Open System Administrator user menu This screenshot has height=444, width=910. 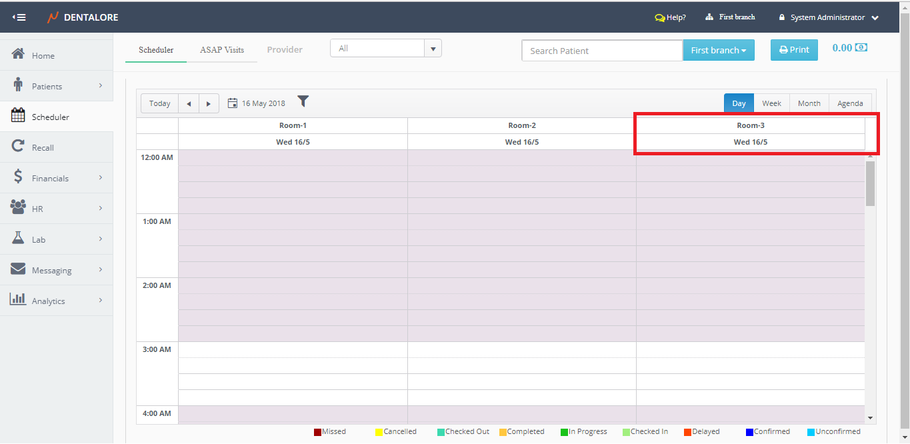829,17
